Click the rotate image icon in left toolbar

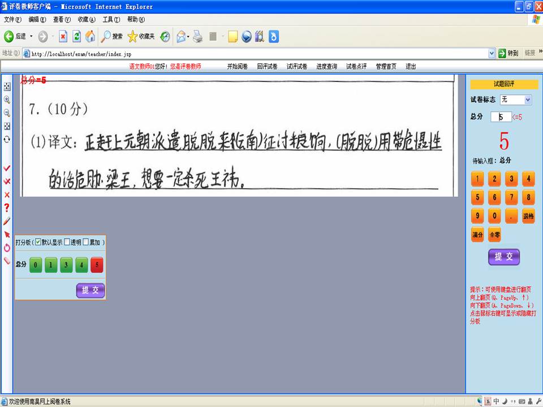7,138
